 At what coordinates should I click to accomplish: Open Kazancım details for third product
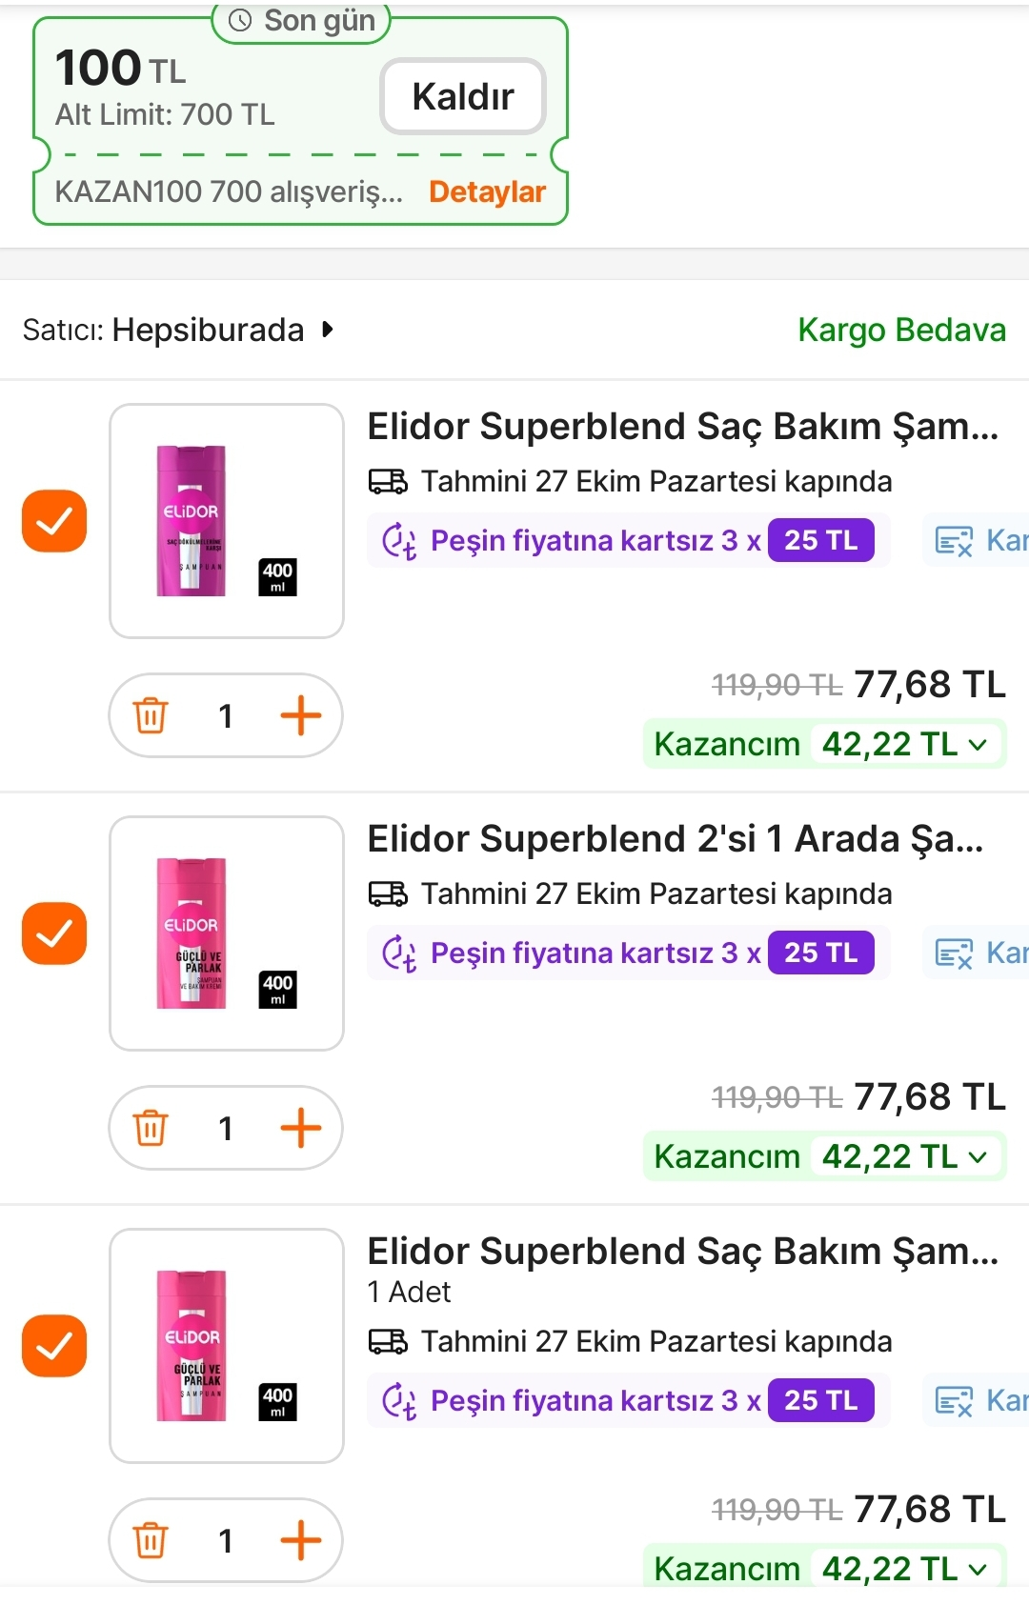click(978, 1568)
